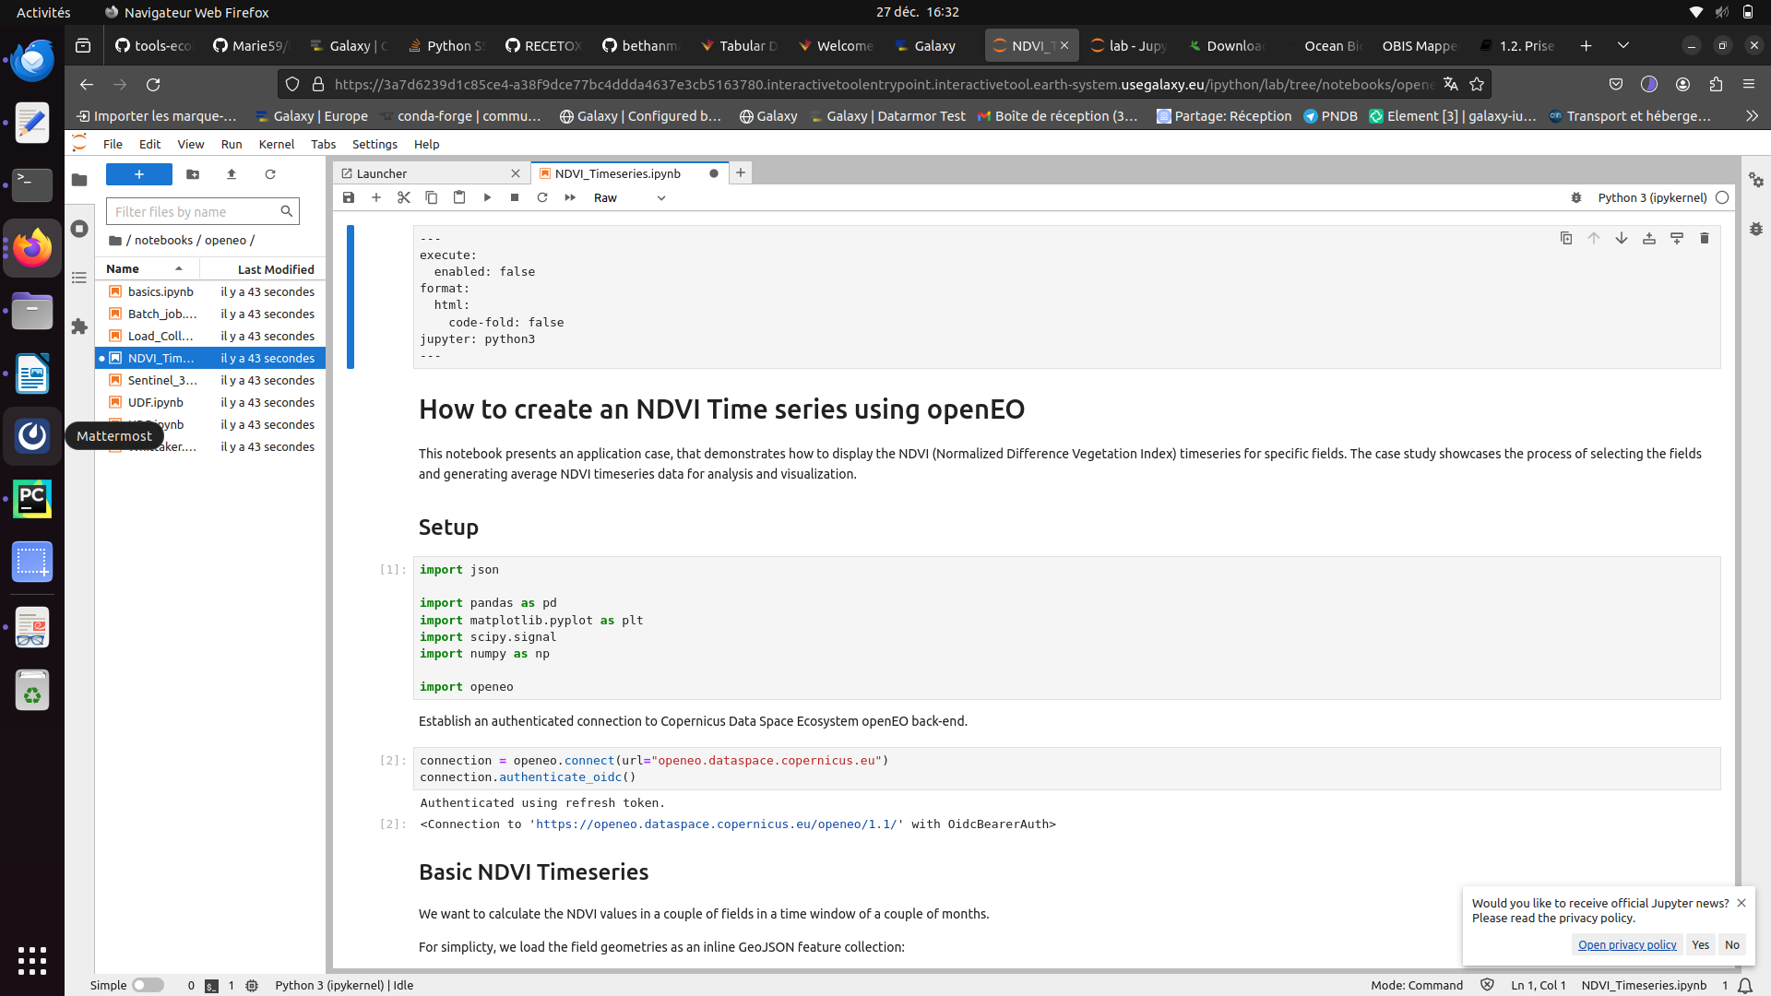Restart kernel and run all cells
The image size is (1771, 996).
tap(570, 197)
